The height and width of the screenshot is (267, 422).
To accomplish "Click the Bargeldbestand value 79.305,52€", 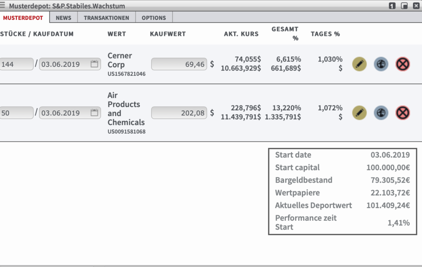I will 390,180.
